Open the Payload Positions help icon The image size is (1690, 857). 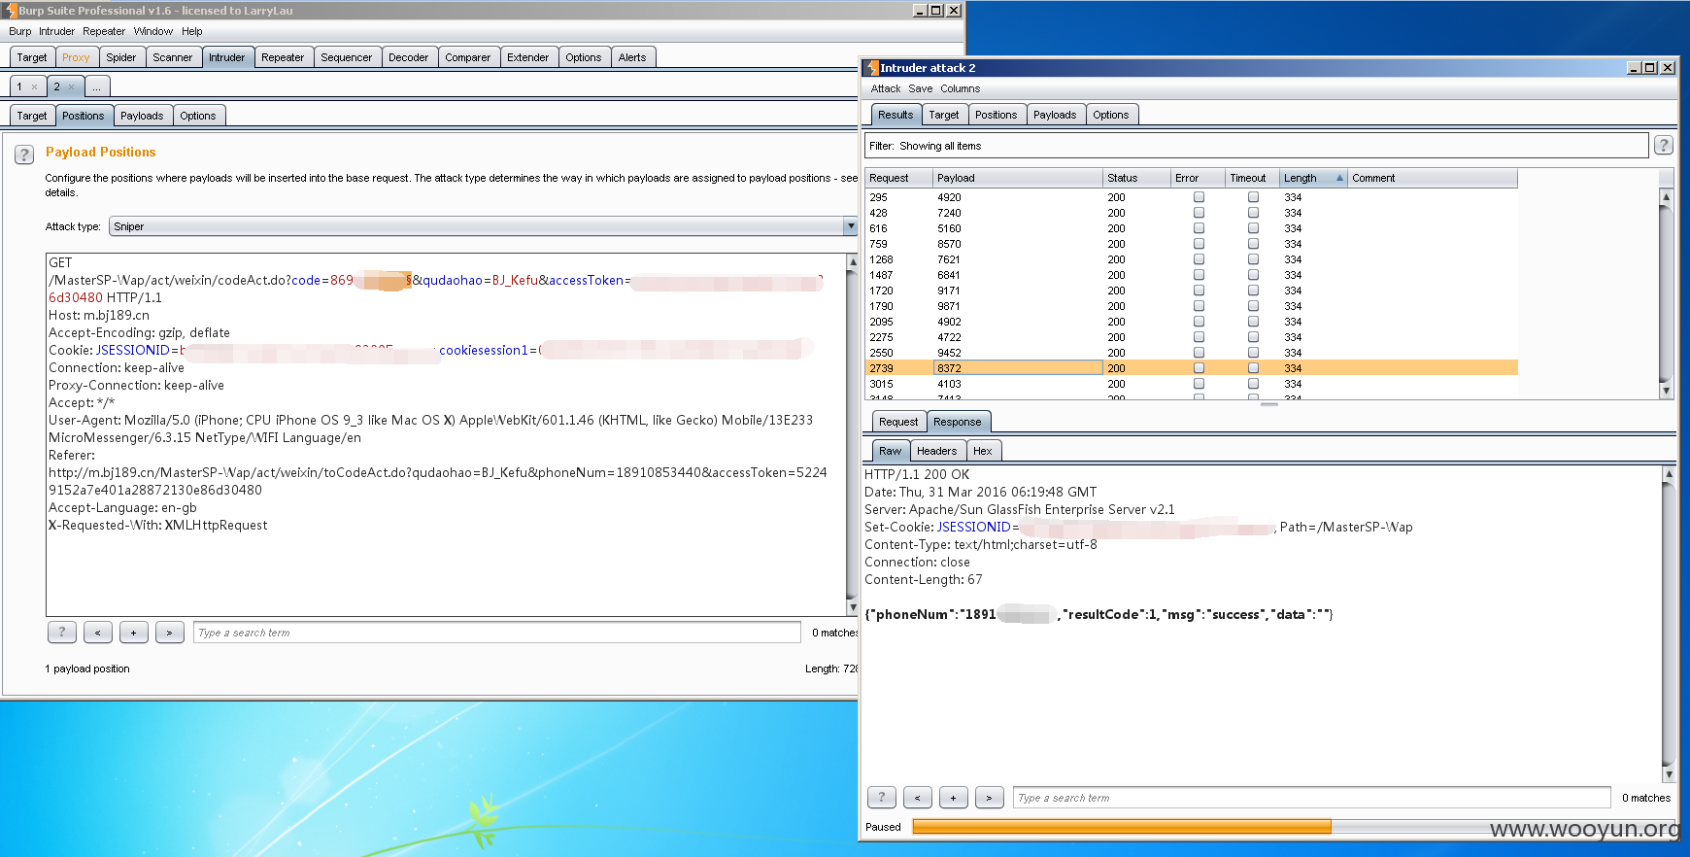[x=25, y=154]
